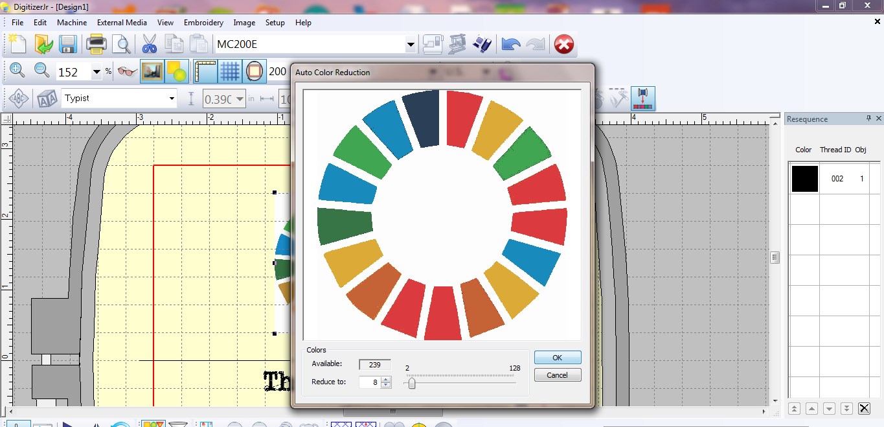This screenshot has height=427, width=884.
Task: Toggle the Resequence thread-spool toolbar icon
Action: point(644,98)
